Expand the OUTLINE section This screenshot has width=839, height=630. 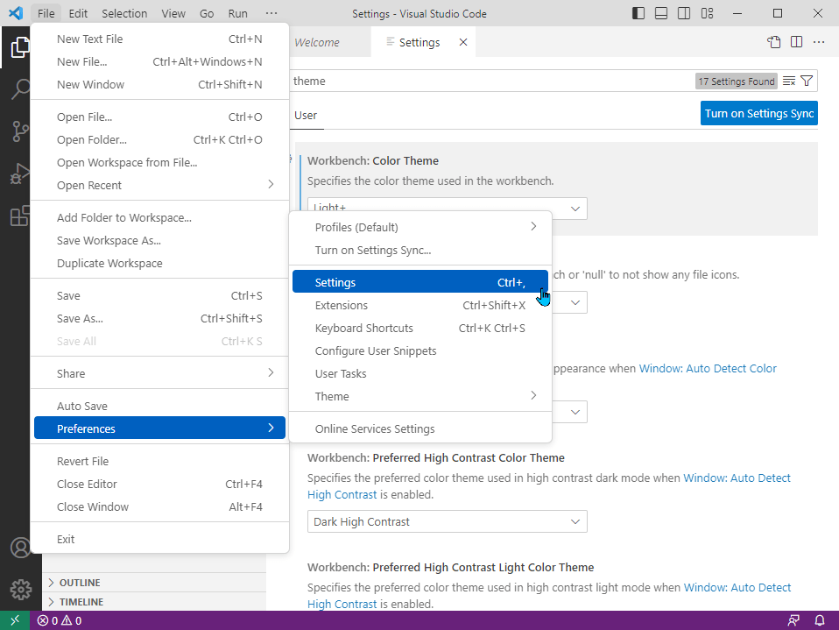[x=80, y=583]
